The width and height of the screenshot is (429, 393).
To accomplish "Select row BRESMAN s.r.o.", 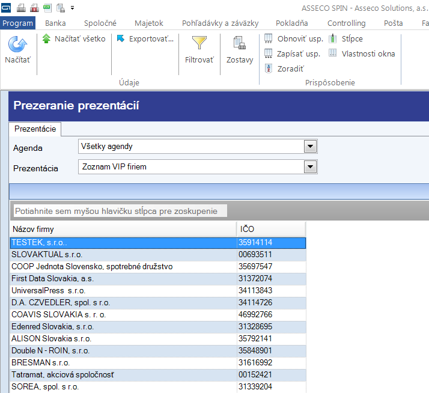I will click(158, 363).
